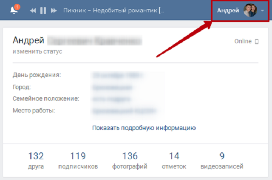Click изменить статус link
Screen dimensions: 272x180
coord(37,52)
